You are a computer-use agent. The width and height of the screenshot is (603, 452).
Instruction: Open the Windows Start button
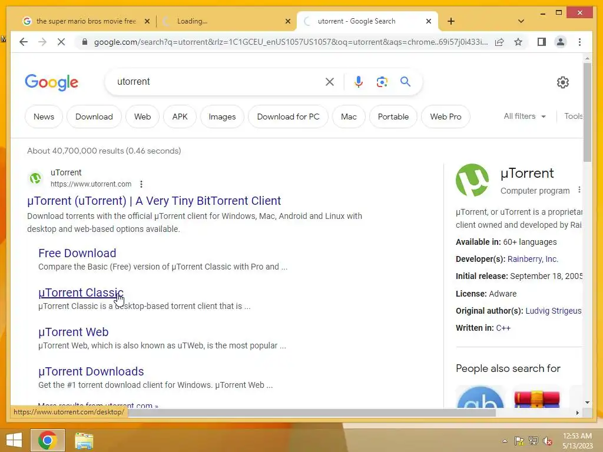(x=14, y=440)
